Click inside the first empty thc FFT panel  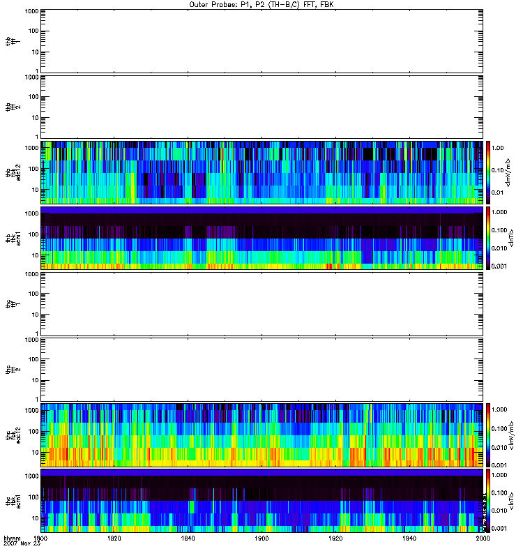[x=261, y=303]
